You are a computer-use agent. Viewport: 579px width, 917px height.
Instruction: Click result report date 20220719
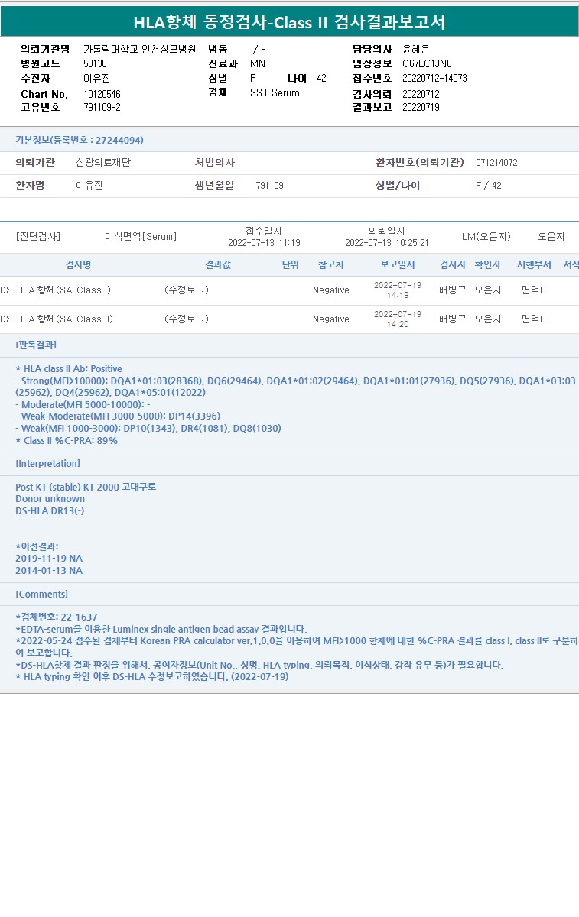point(421,107)
